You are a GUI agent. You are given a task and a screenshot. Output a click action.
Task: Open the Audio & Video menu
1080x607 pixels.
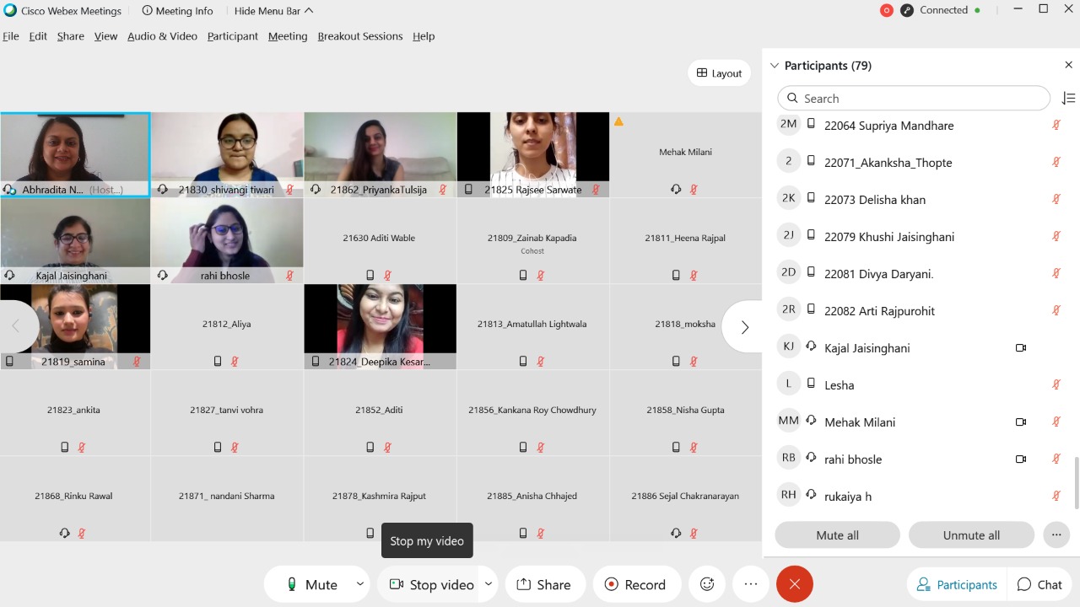pyautogui.click(x=162, y=36)
